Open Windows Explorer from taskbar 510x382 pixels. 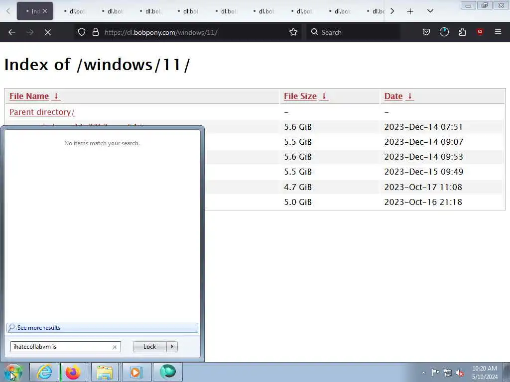click(105, 372)
